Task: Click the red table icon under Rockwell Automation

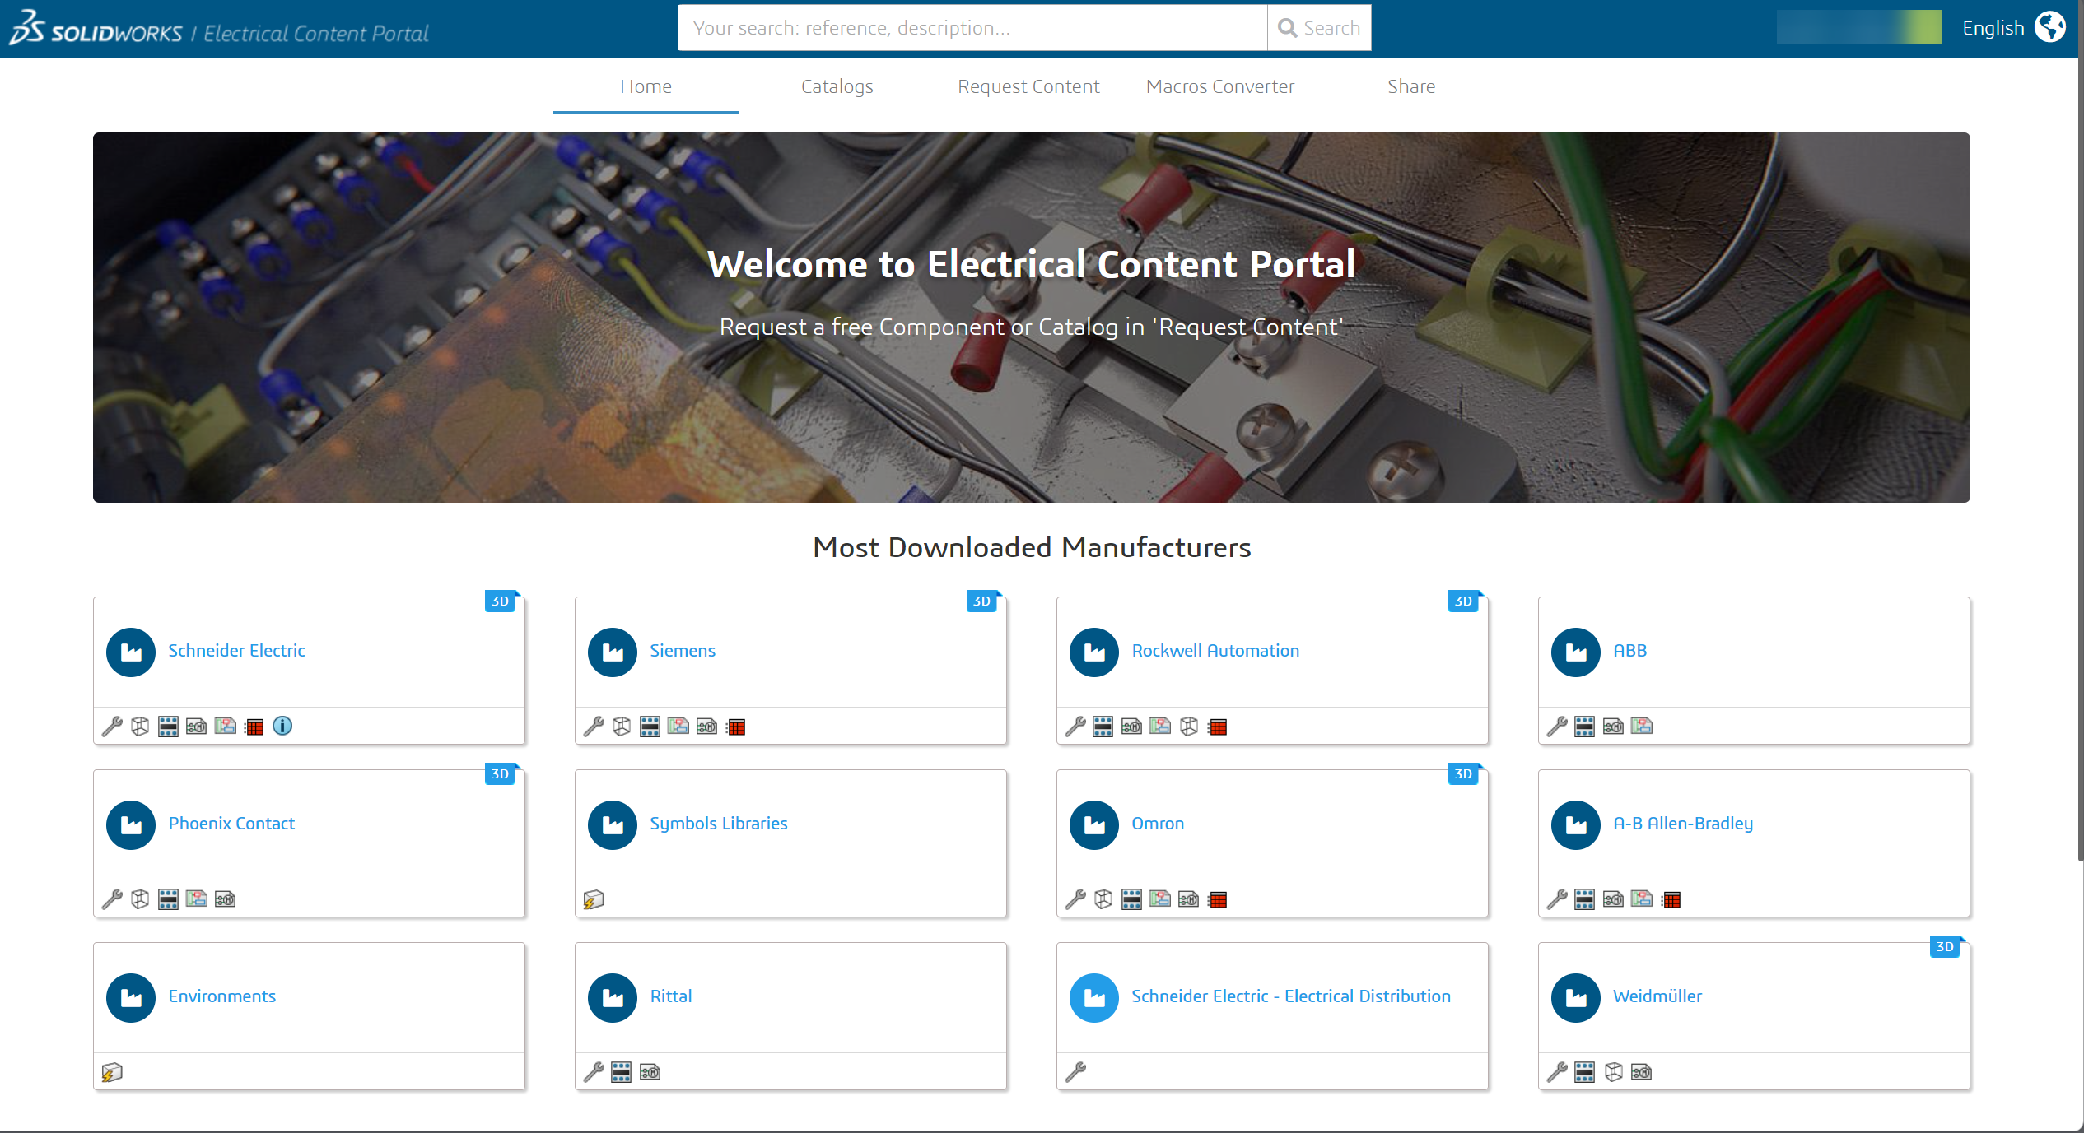Action: (1217, 727)
